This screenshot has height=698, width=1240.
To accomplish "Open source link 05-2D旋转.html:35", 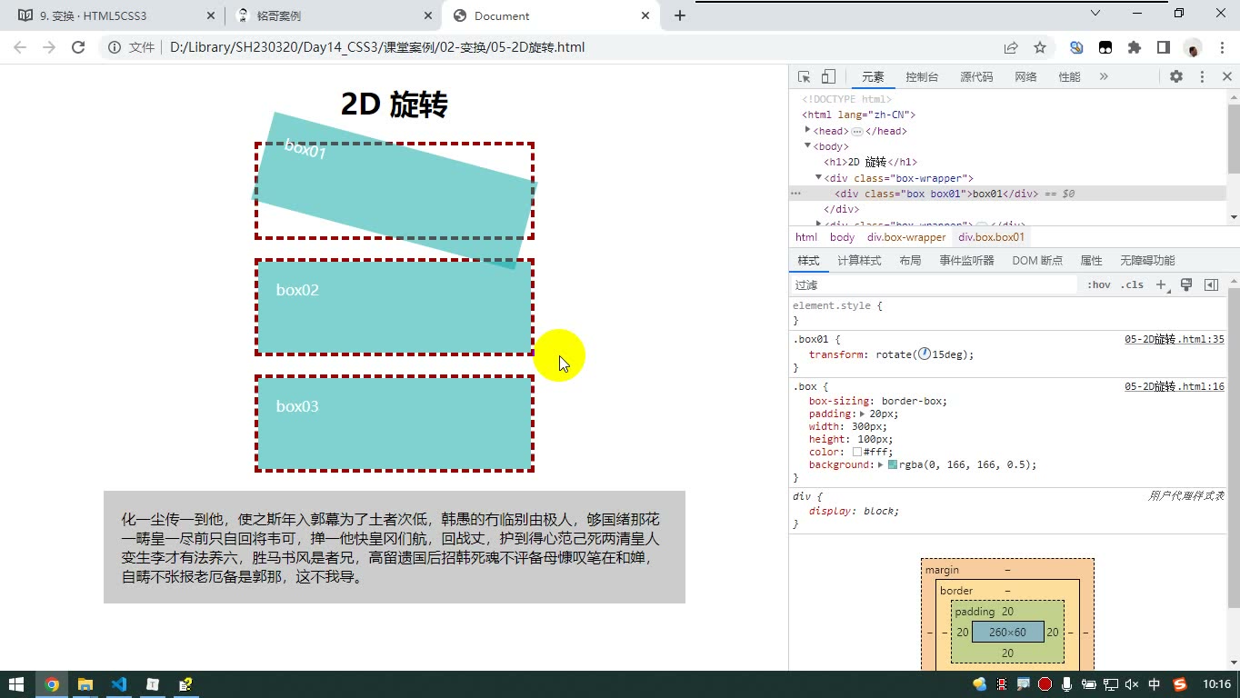I will [1175, 339].
